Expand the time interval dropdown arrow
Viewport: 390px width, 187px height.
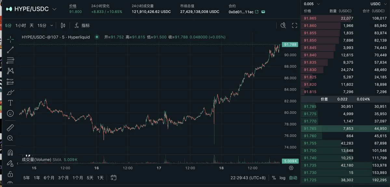(52, 25)
